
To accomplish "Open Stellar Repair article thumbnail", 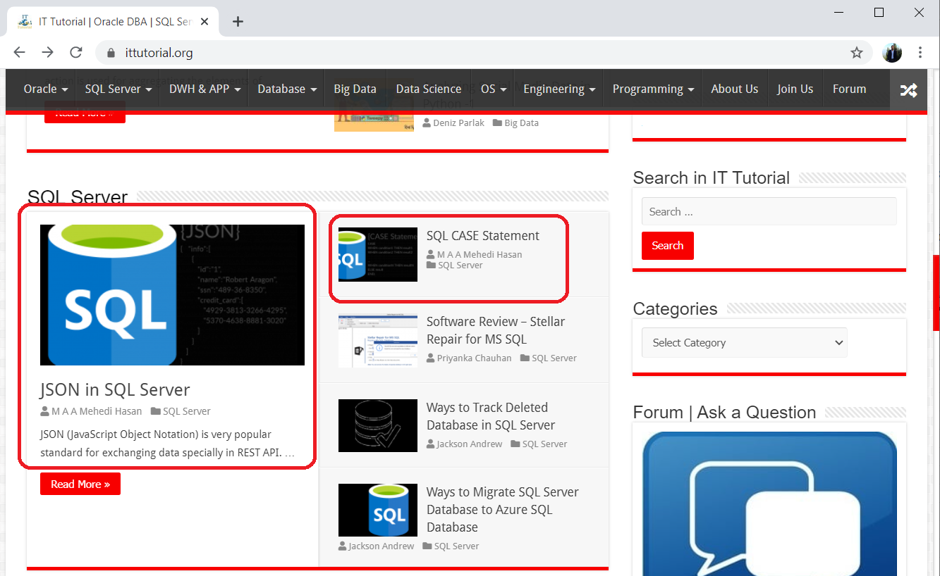I will (378, 340).
